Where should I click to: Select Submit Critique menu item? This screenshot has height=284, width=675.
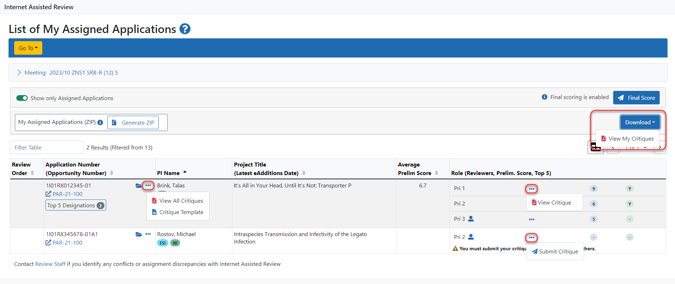[555, 251]
